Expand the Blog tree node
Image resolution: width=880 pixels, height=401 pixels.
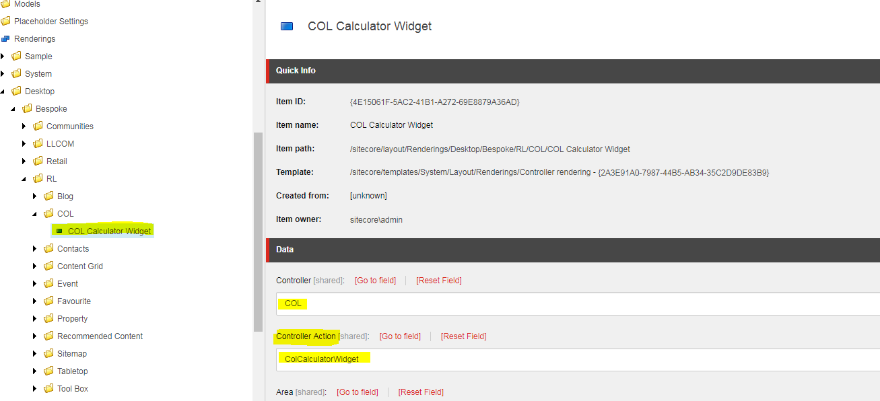click(x=35, y=196)
